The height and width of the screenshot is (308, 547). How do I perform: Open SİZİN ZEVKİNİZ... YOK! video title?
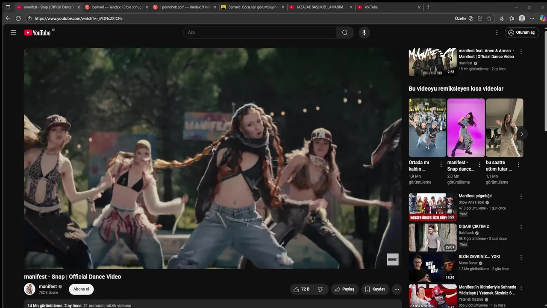(x=479, y=257)
